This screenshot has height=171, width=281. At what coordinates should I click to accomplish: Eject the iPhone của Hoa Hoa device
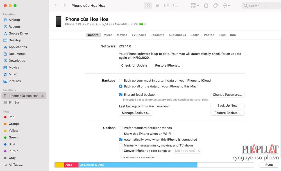pos(42,96)
